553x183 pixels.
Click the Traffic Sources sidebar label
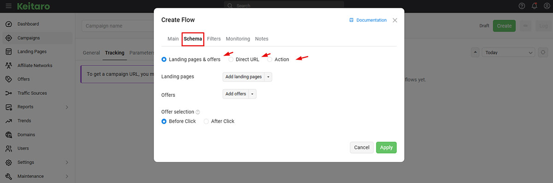[32, 93]
